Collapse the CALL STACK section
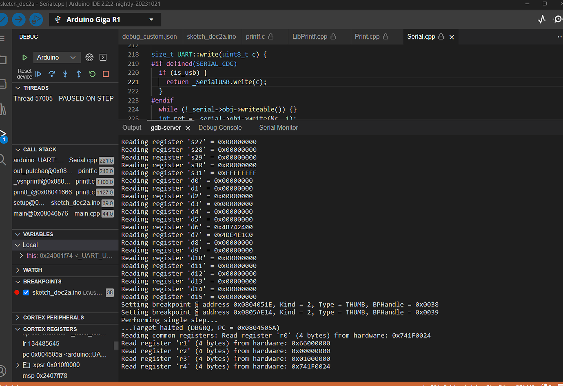Image resolution: width=563 pixels, height=386 pixels. (x=18, y=149)
